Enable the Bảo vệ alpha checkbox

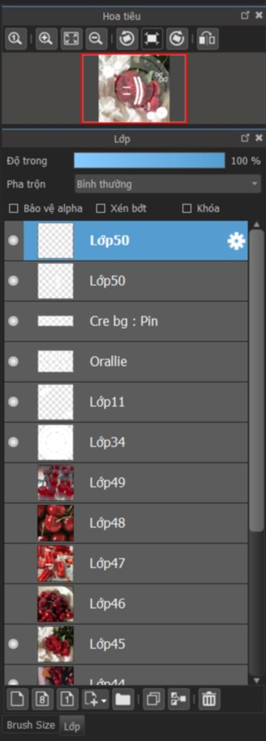coord(14,209)
